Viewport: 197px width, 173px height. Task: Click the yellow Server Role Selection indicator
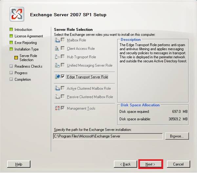16,58
